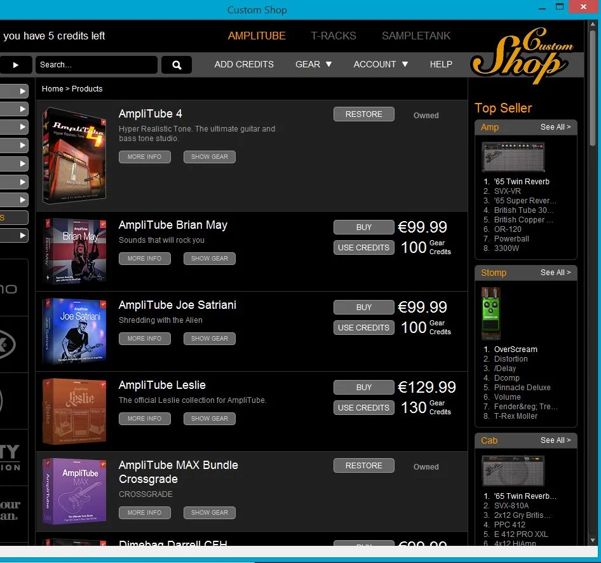The image size is (601, 563).
Task: Switch to the T-RACKS tab
Action: 334,36
